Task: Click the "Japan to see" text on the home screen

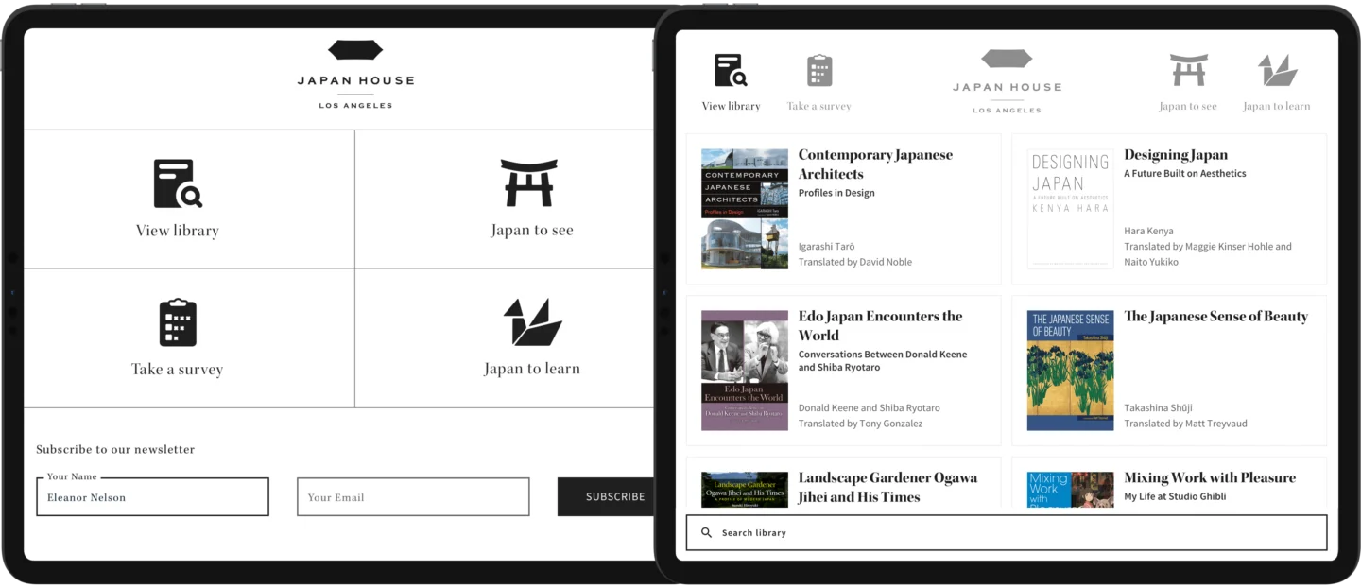Action: [532, 231]
